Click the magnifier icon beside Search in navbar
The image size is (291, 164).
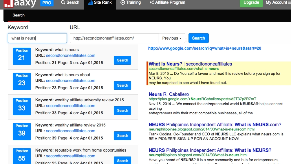pyautogui.click(x=63, y=2)
